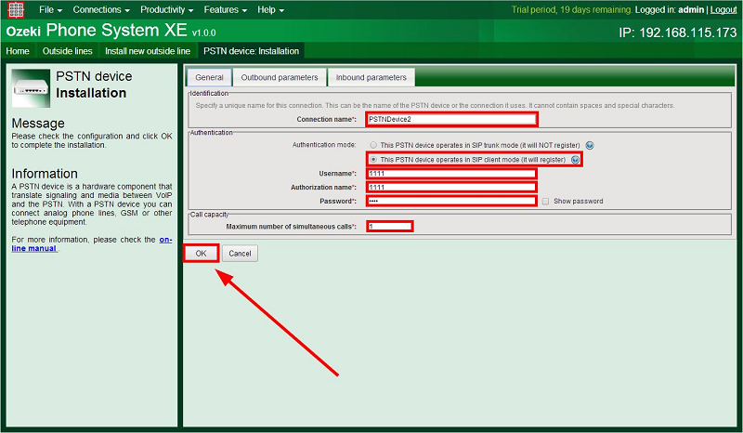This screenshot has height=433, width=743.
Task: Switch to the General tab
Action: point(209,77)
